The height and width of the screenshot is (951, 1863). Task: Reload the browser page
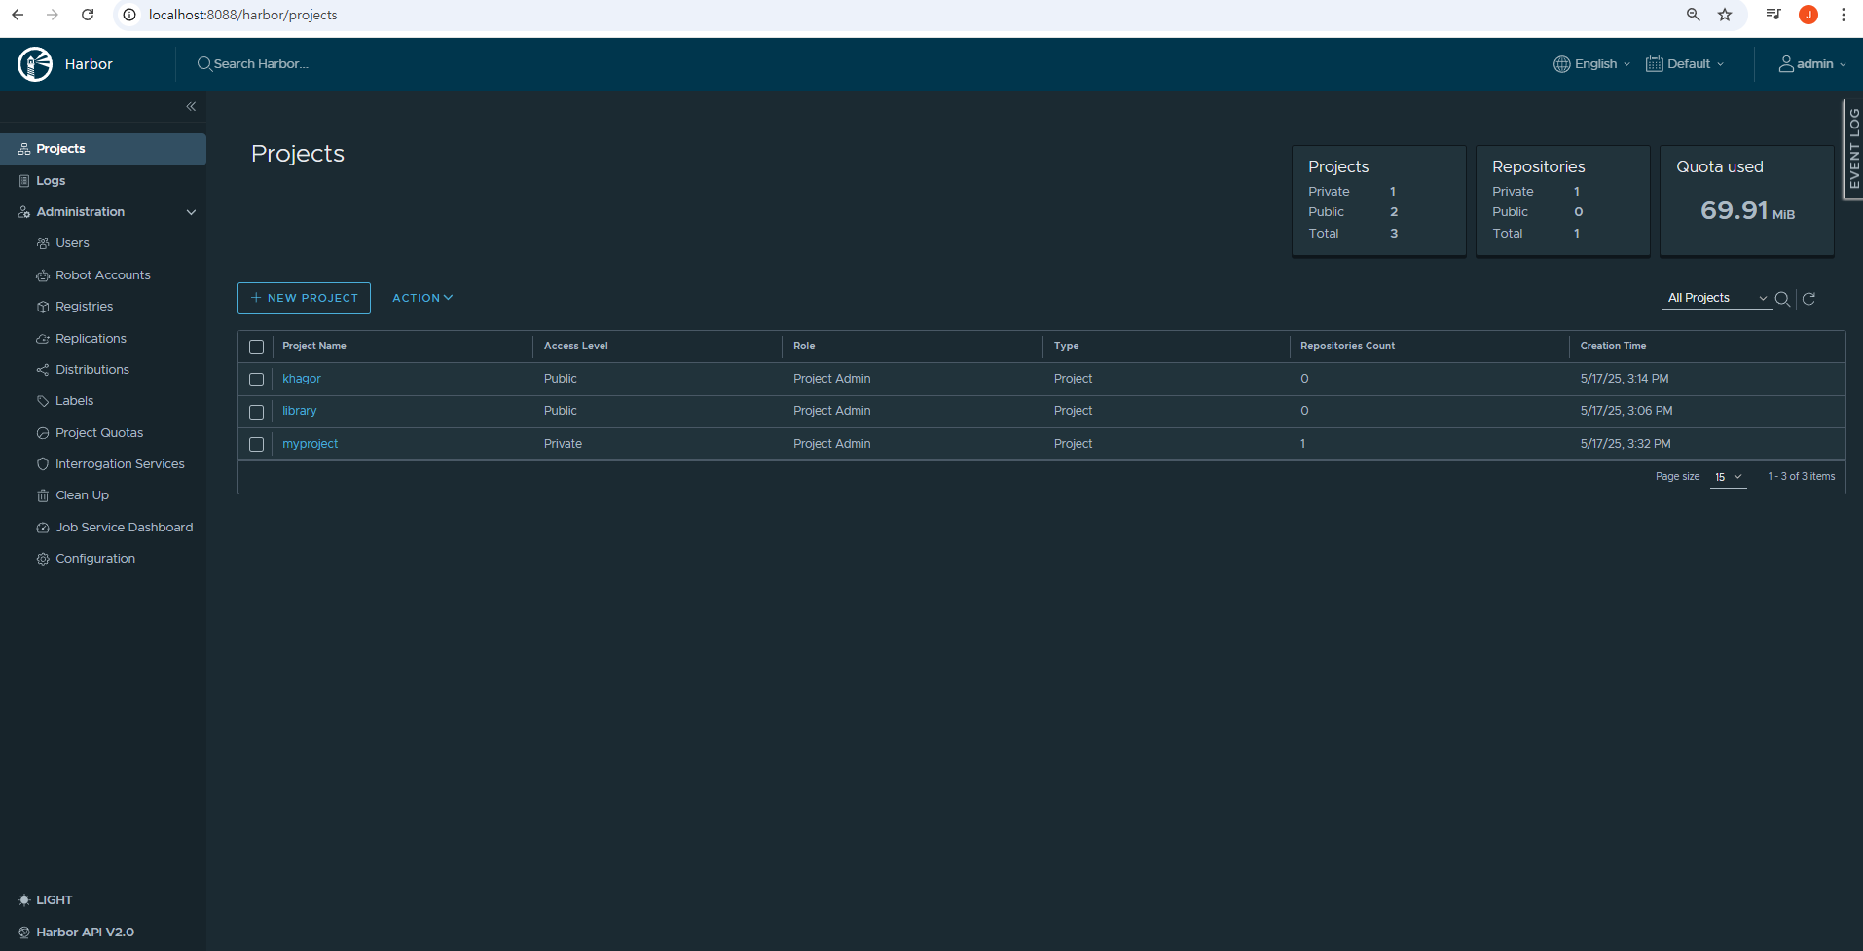pyautogui.click(x=88, y=15)
